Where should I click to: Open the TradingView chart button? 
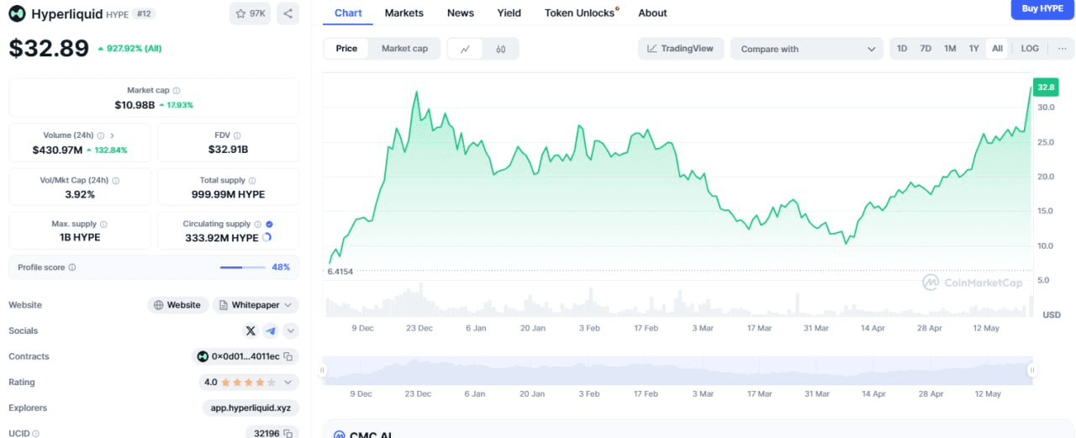click(x=681, y=49)
